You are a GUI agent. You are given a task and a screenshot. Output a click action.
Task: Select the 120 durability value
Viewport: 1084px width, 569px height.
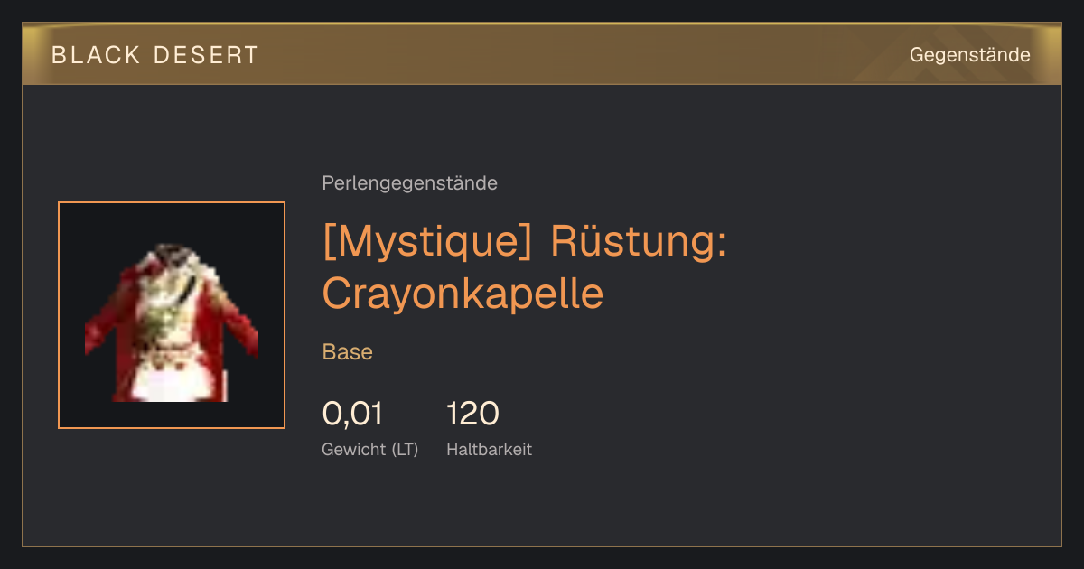472,414
